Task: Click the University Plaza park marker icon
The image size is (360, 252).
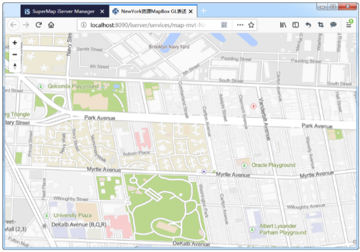Action: click(47, 216)
